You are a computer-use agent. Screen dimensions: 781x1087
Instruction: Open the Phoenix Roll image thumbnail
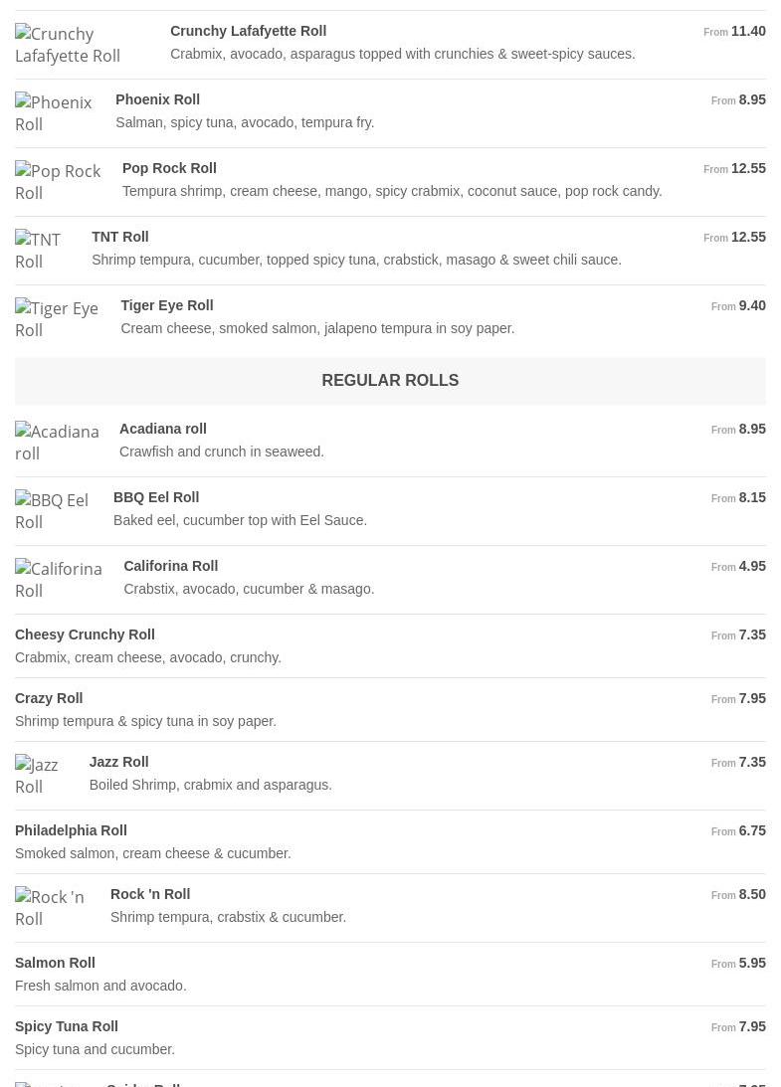pos(54,113)
